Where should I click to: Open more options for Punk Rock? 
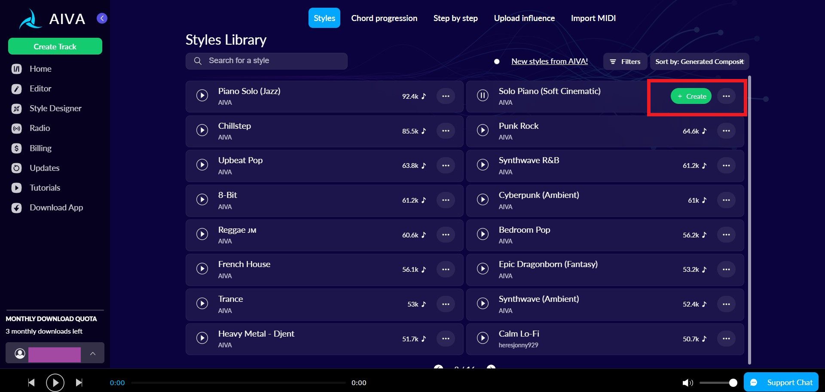pyautogui.click(x=726, y=131)
